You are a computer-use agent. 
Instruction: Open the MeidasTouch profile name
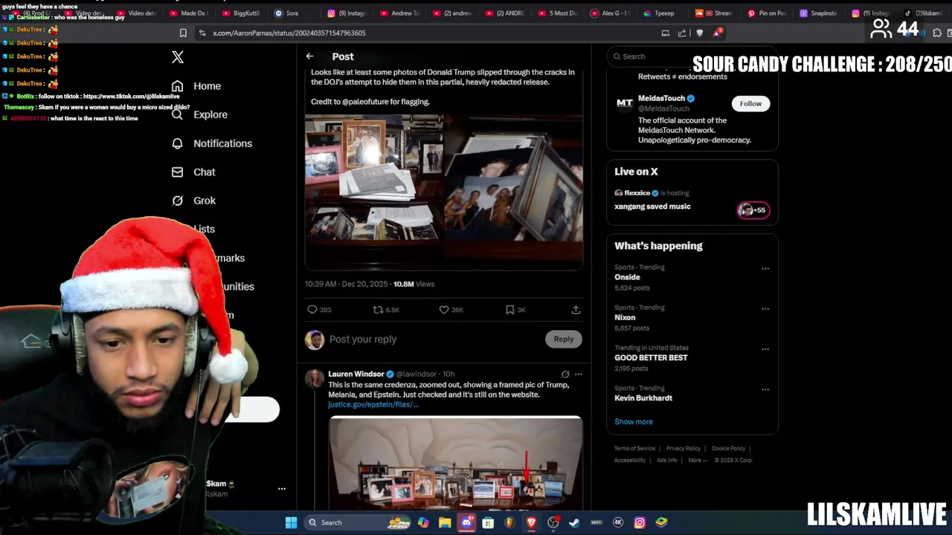[661, 98]
